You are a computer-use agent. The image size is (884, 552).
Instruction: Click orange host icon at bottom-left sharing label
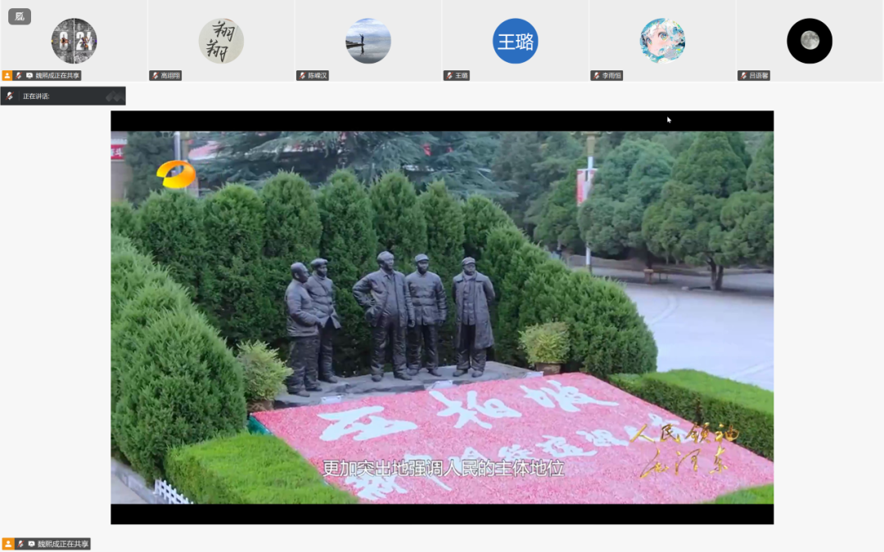pos(8,544)
